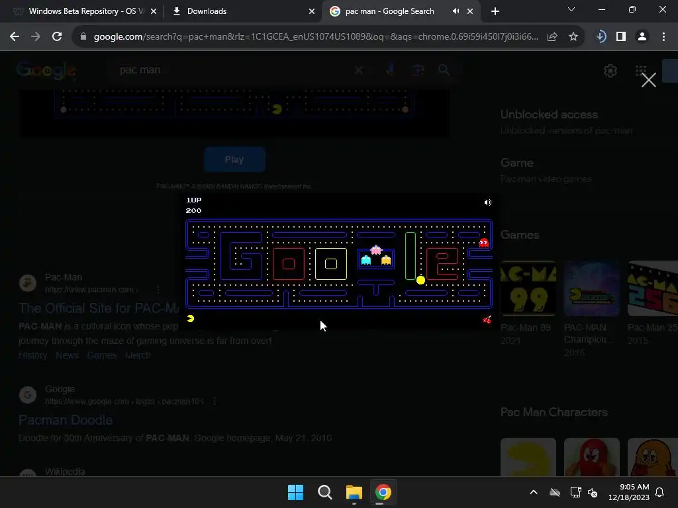678x508 pixels.
Task: Close the Pac-Man game overlay
Action: coord(649,80)
